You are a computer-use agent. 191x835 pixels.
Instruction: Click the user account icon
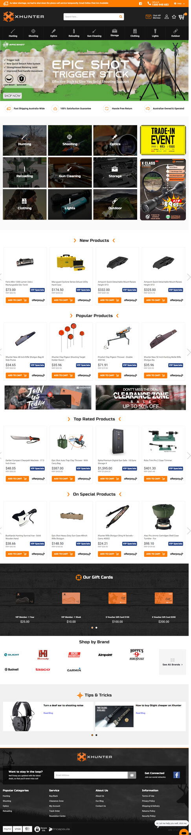(x=167, y=17)
